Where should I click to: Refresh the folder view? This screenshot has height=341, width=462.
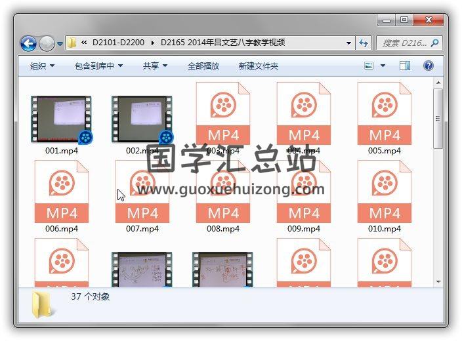tap(364, 43)
